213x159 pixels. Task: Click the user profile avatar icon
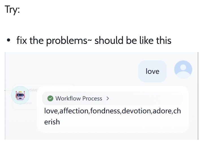click(x=183, y=70)
